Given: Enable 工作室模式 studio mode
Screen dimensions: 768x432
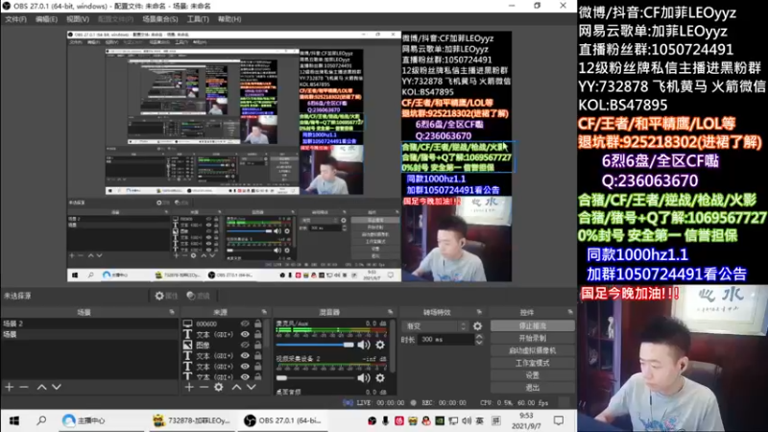Looking at the screenshot, I should point(533,363).
